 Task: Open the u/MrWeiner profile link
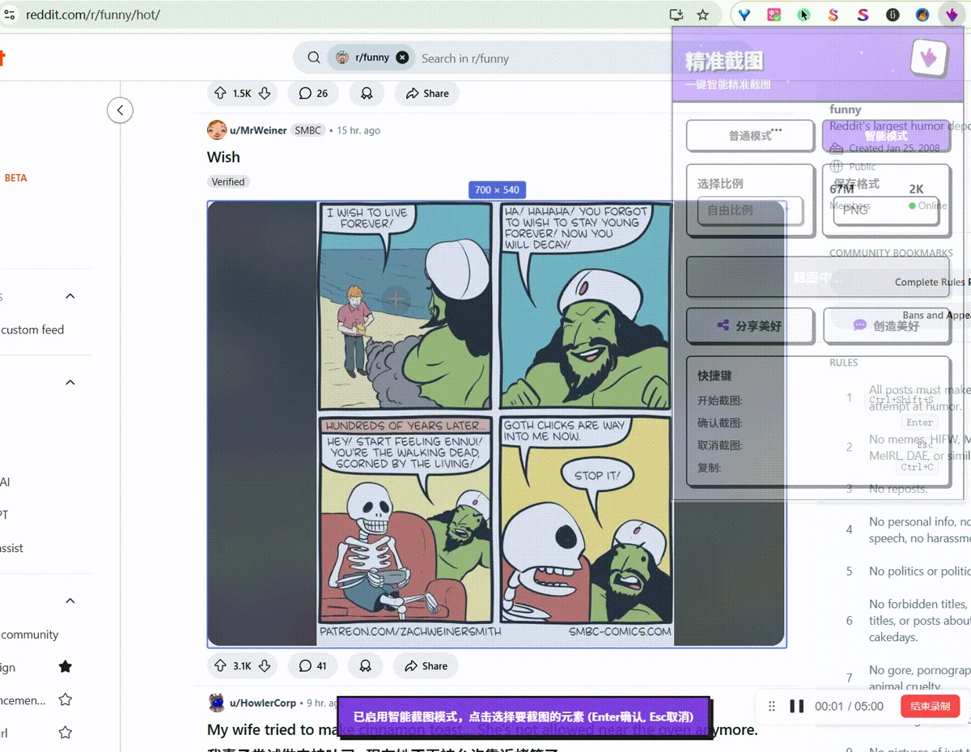258,130
